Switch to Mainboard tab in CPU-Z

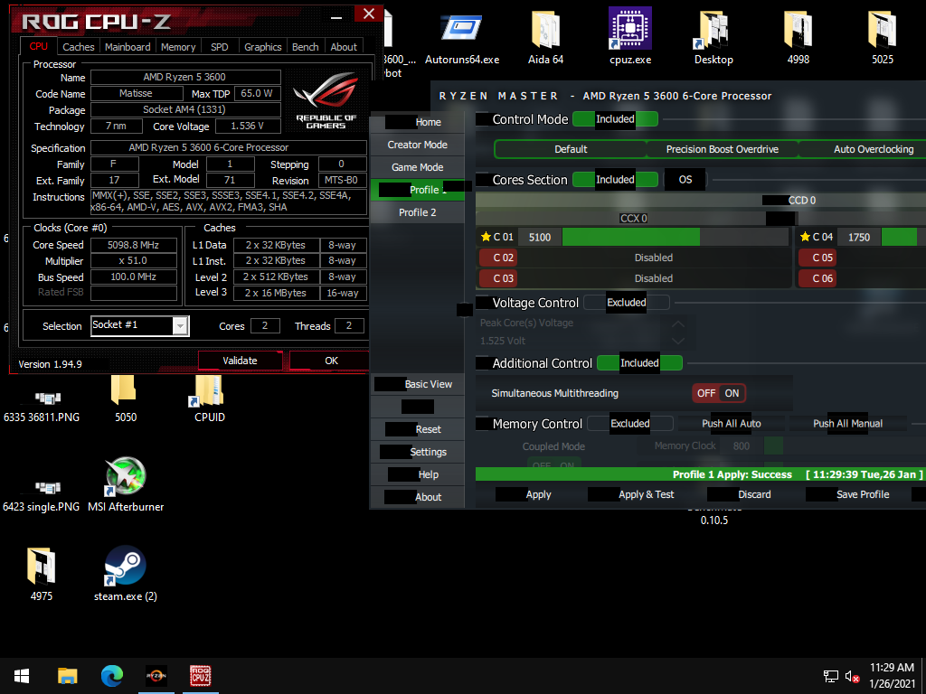[128, 47]
